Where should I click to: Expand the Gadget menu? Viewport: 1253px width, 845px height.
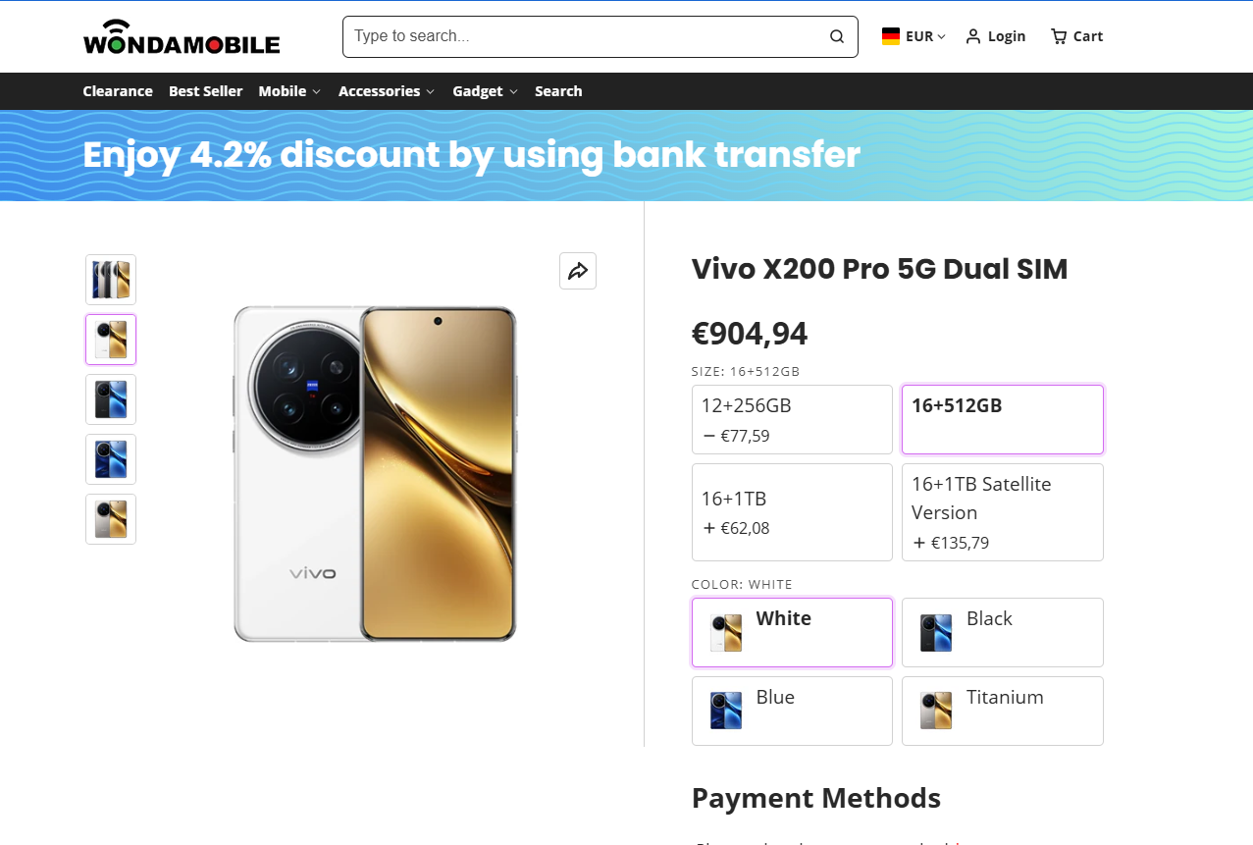pyautogui.click(x=485, y=91)
